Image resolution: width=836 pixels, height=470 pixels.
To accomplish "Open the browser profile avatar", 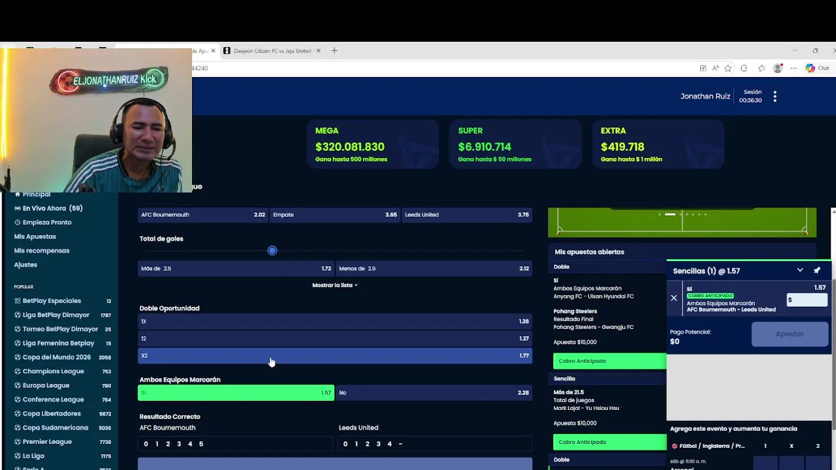I will pos(777,68).
